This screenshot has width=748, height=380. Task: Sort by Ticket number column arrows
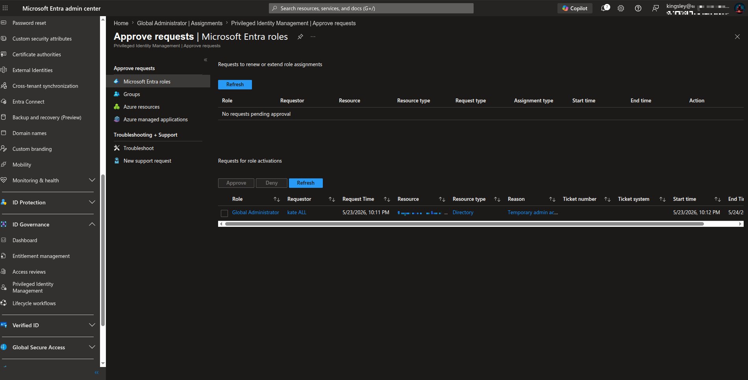(607, 199)
